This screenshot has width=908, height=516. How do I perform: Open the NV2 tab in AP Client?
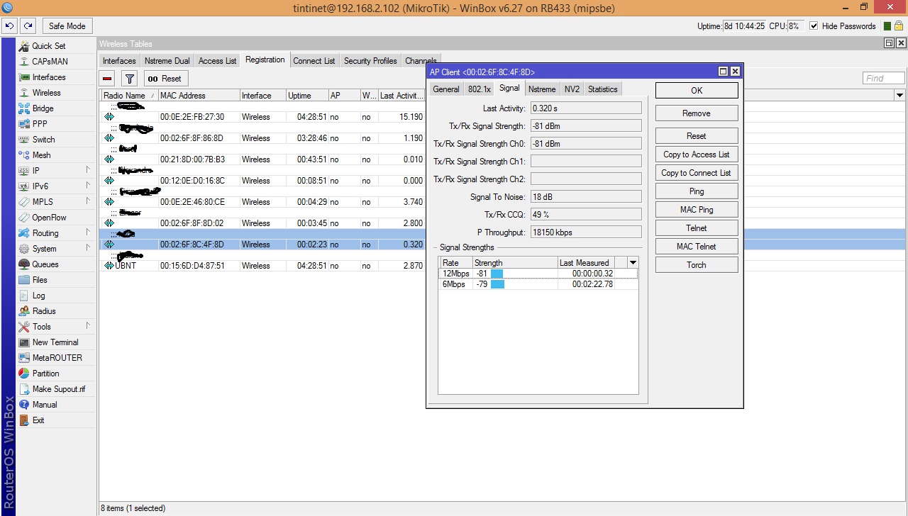[x=572, y=89]
